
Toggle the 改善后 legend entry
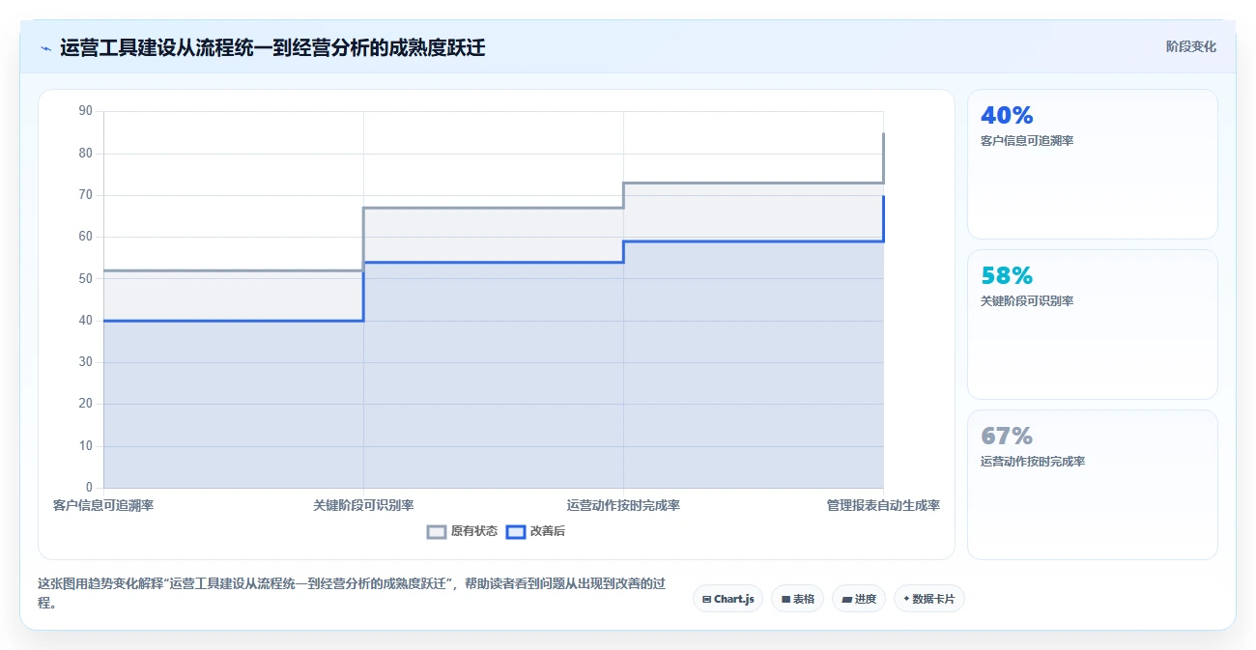535,531
